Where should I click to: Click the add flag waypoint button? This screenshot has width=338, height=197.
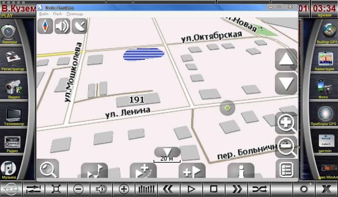pyautogui.click(x=192, y=171)
